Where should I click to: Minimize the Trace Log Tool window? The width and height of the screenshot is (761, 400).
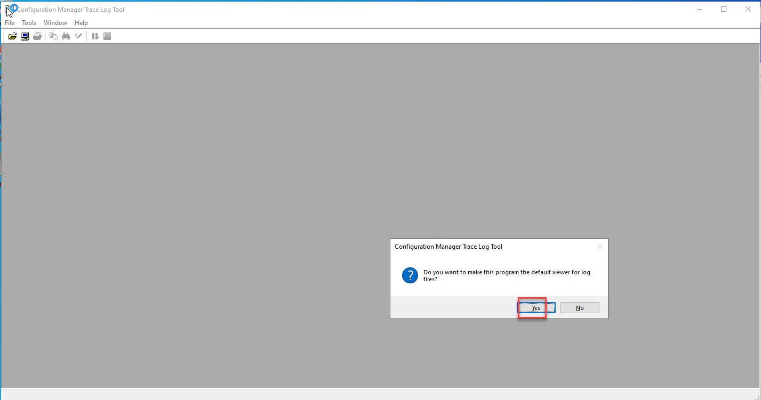click(x=699, y=9)
